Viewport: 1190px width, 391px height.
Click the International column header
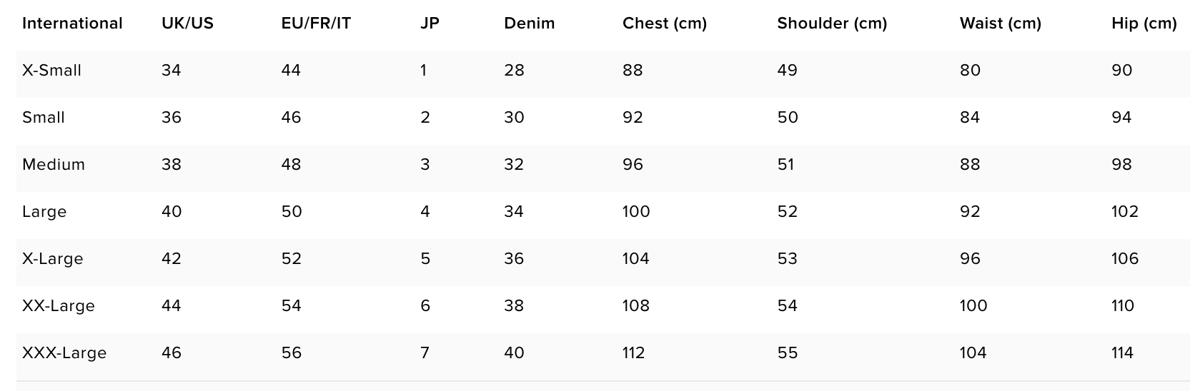coord(72,24)
